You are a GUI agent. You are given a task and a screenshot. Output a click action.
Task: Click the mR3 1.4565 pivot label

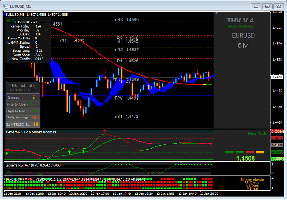[x=126, y=20]
